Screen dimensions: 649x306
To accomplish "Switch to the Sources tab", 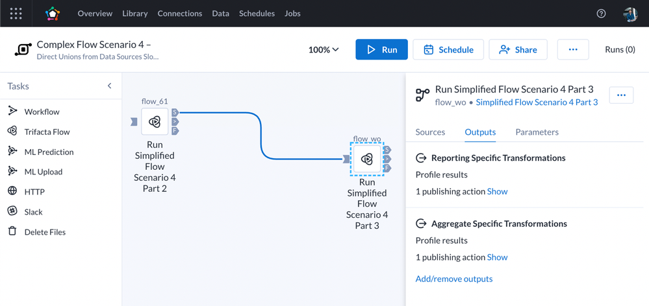I will point(430,132).
